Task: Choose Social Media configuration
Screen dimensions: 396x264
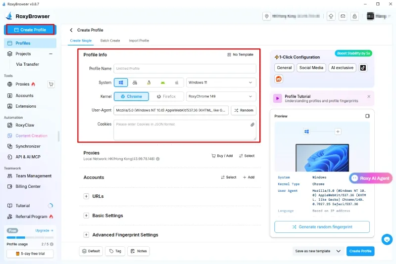Action: click(x=311, y=68)
